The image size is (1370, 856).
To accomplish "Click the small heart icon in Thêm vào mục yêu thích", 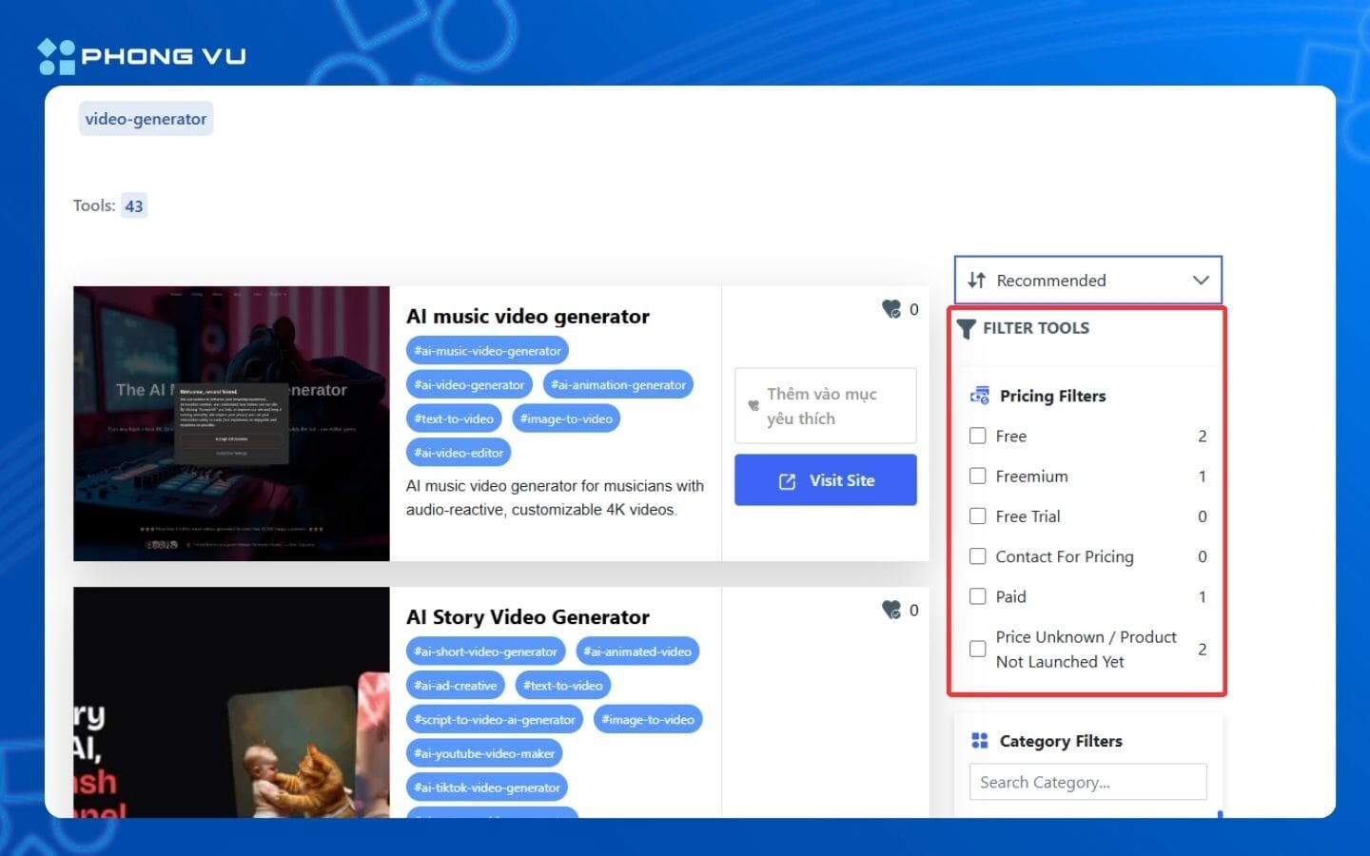I will point(753,406).
